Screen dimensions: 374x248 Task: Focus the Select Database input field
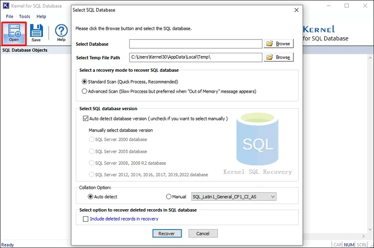click(195, 44)
